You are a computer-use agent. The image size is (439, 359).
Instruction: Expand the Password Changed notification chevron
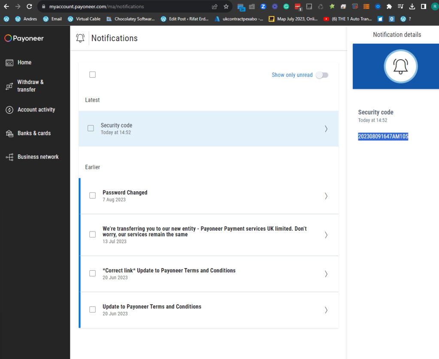pyautogui.click(x=326, y=196)
